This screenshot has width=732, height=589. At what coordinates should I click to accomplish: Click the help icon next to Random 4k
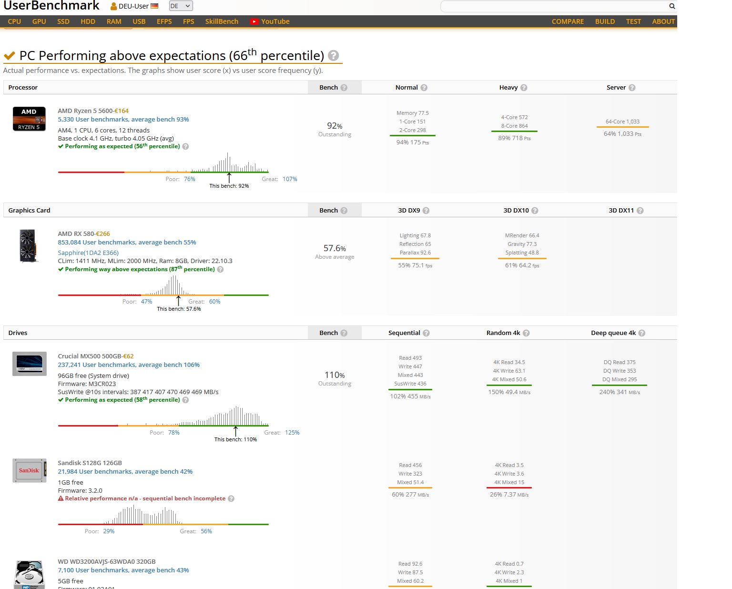click(x=526, y=333)
